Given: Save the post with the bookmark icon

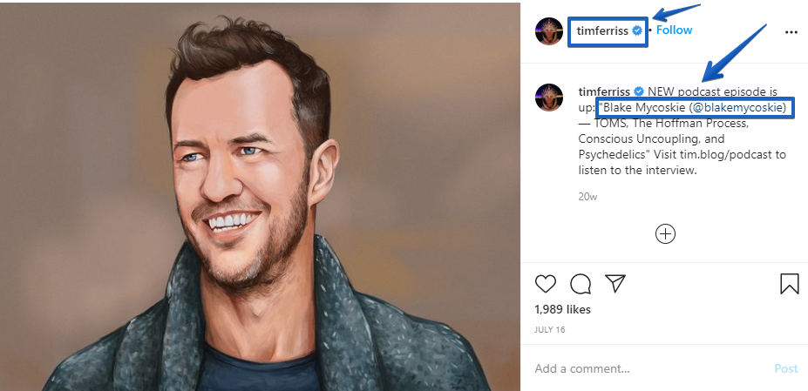Looking at the screenshot, I should pos(790,284).
